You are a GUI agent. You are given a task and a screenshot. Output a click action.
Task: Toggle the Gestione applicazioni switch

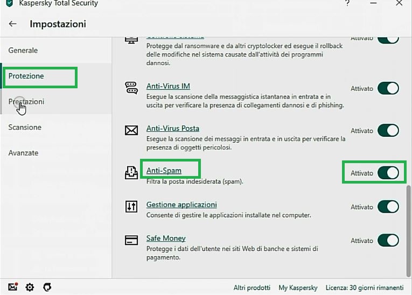pos(388,207)
